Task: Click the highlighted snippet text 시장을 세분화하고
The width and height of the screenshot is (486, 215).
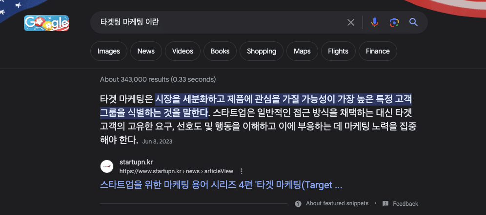Action: [189, 99]
